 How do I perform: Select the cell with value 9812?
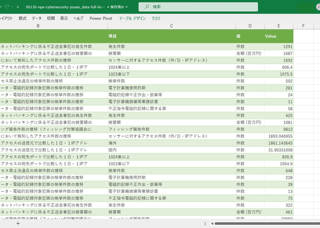point(279,130)
